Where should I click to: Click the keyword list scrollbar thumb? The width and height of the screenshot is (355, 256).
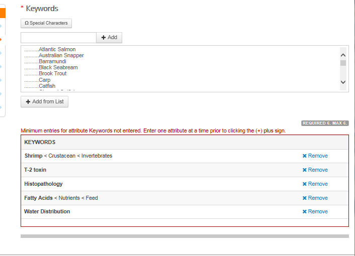click(x=343, y=63)
